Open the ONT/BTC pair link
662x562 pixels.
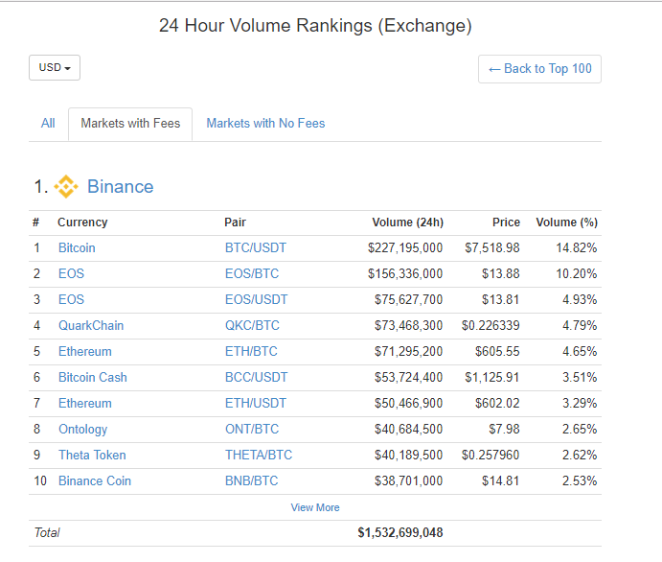(252, 430)
